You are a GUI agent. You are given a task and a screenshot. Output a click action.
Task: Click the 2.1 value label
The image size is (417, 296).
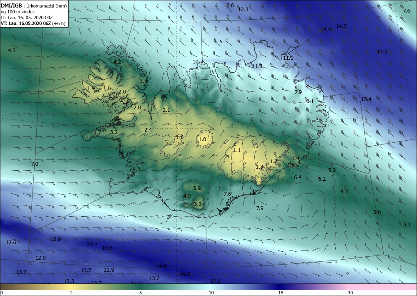click(x=166, y=110)
